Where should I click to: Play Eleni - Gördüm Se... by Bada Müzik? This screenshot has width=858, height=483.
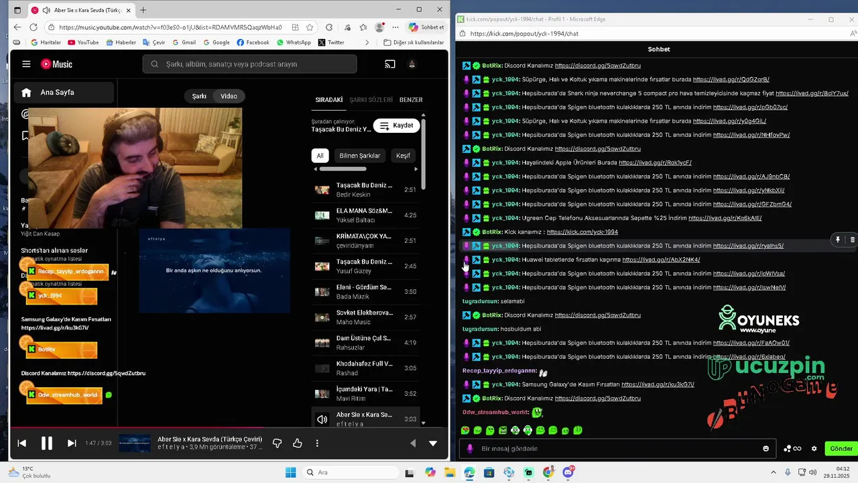point(366,292)
